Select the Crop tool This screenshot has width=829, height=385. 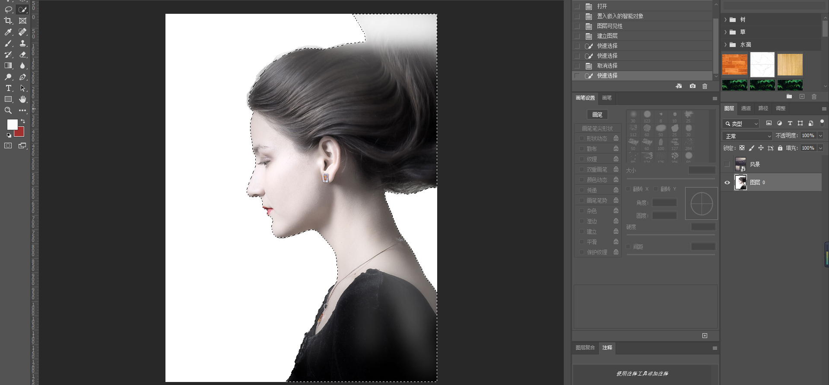(x=8, y=21)
